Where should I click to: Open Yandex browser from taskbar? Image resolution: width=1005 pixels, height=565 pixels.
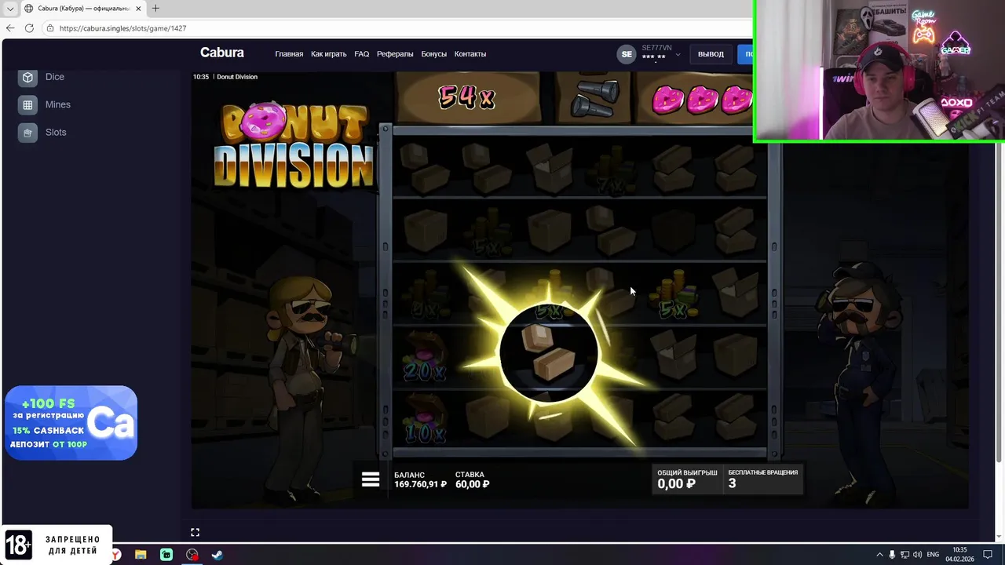point(116,555)
